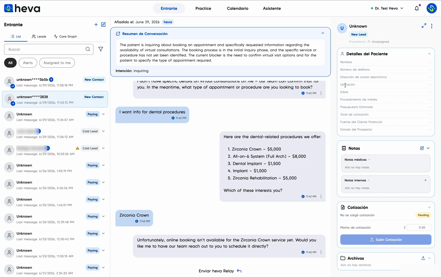Click the conversation summary sparkle icon
Viewport: 441px width, 277px height.
(118, 34)
